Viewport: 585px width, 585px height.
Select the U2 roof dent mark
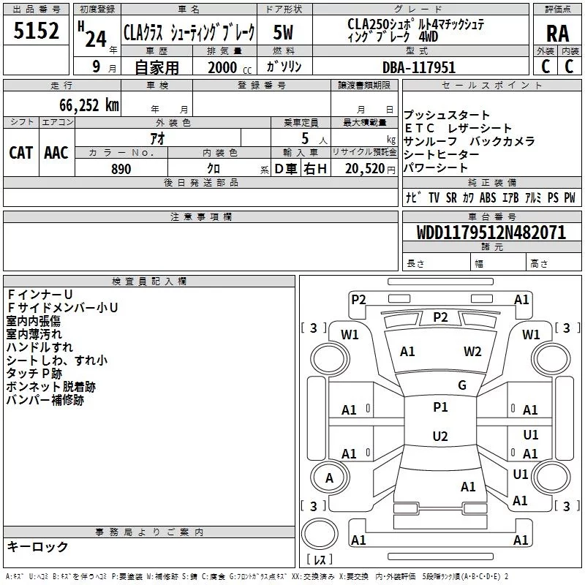click(440, 436)
